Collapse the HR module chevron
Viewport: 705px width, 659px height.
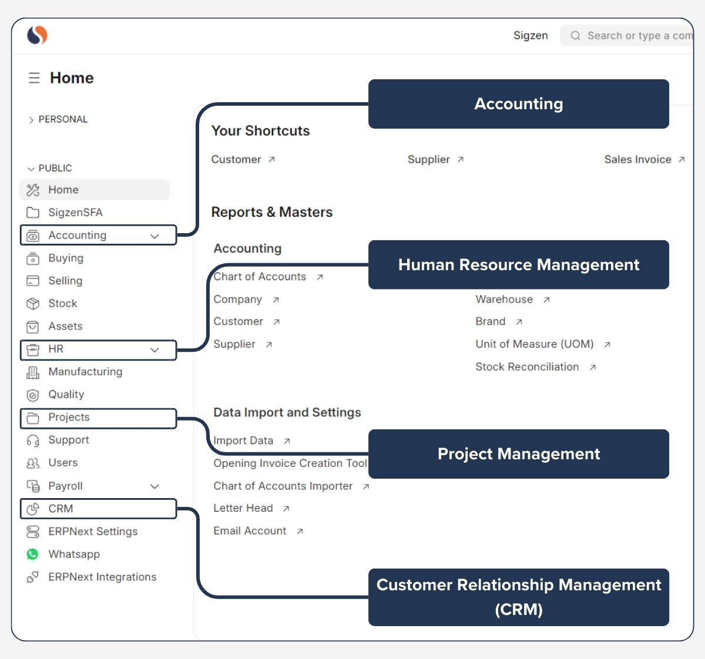click(x=155, y=350)
